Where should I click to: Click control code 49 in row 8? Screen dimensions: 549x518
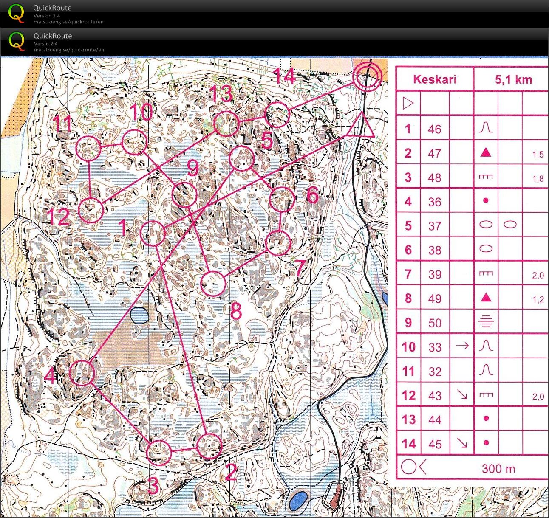click(434, 298)
